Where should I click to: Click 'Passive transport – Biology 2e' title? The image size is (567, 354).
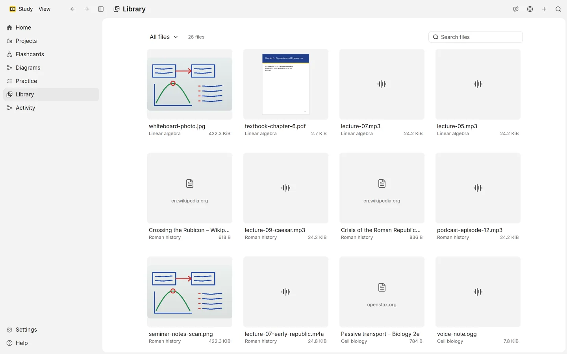click(x=380, y=334)
